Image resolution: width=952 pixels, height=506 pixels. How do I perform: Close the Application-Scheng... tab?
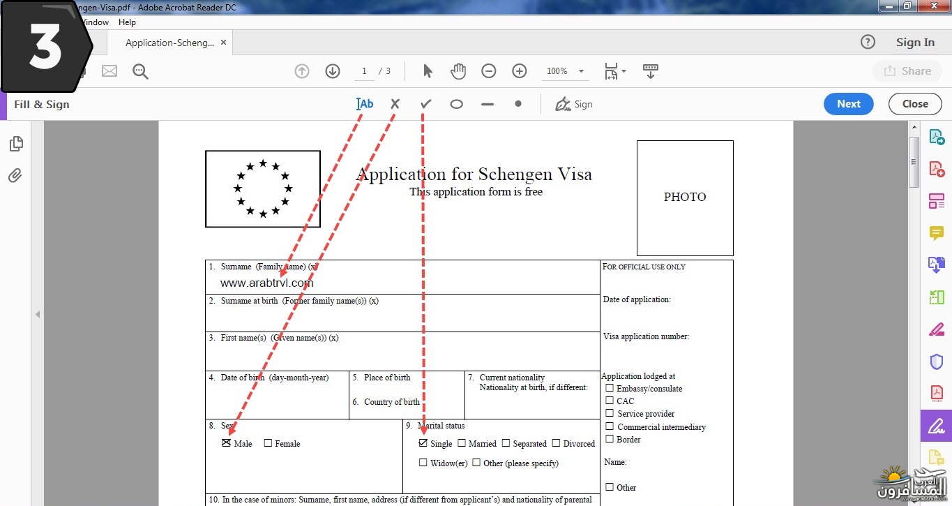(223, 43)
